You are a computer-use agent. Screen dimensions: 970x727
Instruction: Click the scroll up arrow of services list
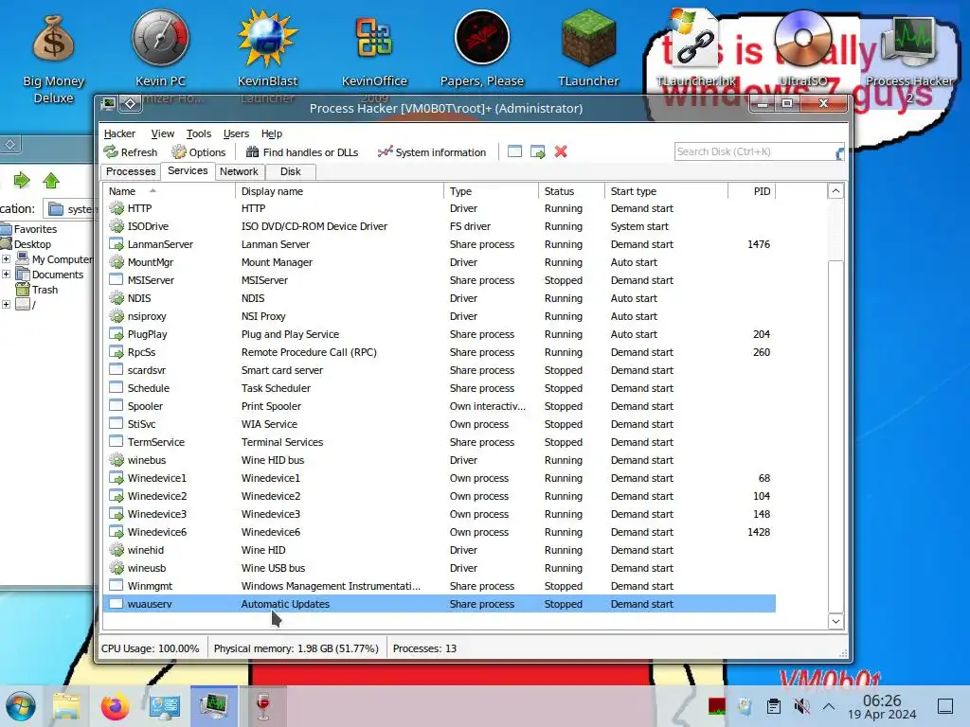pyautogui.click(x=835, y=191)
